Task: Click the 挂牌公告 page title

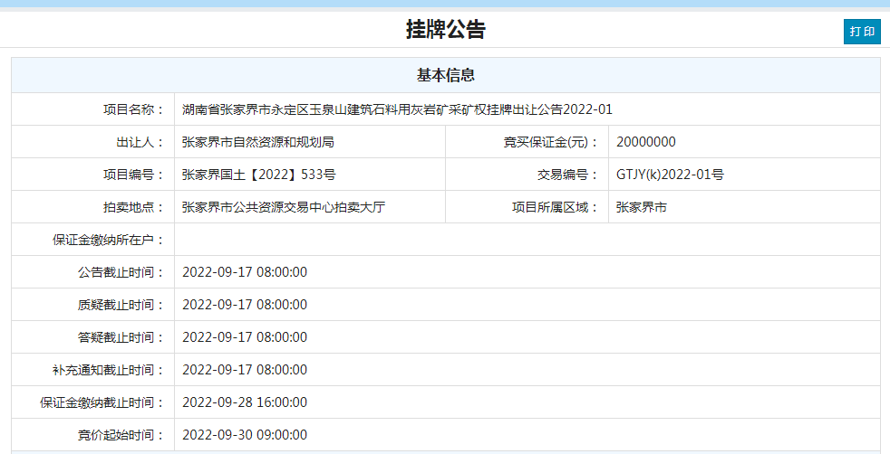Action: pyautogui.click(x=445, y=30)
